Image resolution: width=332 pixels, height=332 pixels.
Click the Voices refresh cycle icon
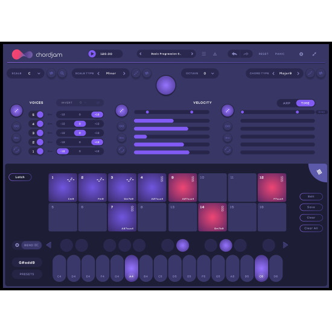[x=16, y=150]
